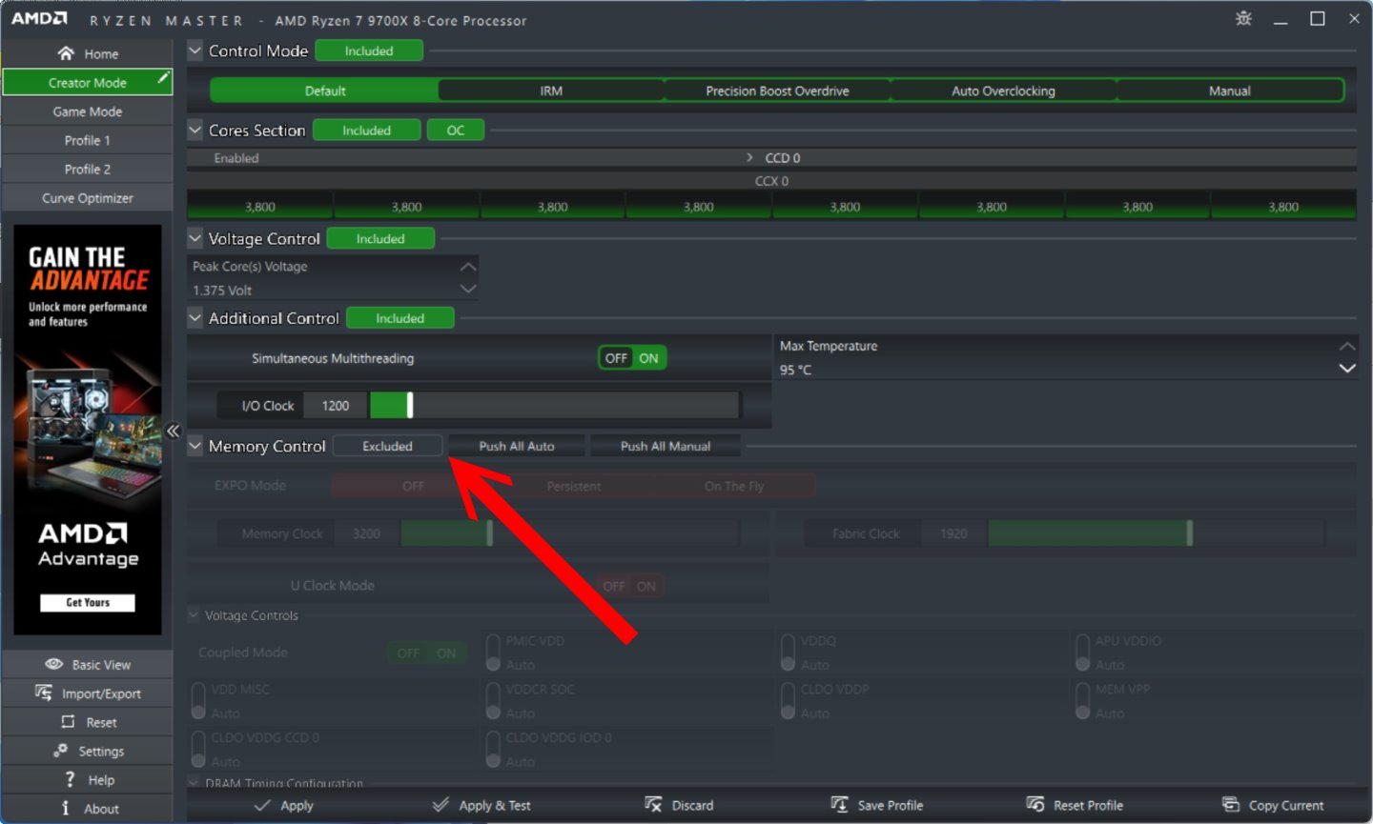Select Manual control mode
The height and width of the screenshot is (824, 1373).
tap(1230, 90)
